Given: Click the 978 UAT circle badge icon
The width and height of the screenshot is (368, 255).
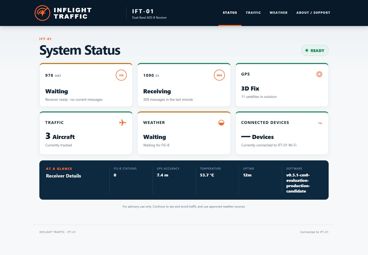Looking at the screenshot, I should coord(121,75).
